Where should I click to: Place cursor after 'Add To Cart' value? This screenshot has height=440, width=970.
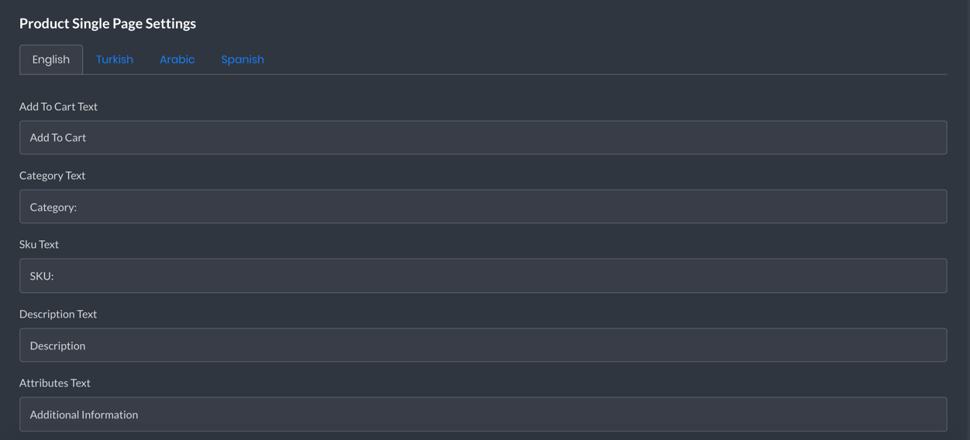point(483,137)
